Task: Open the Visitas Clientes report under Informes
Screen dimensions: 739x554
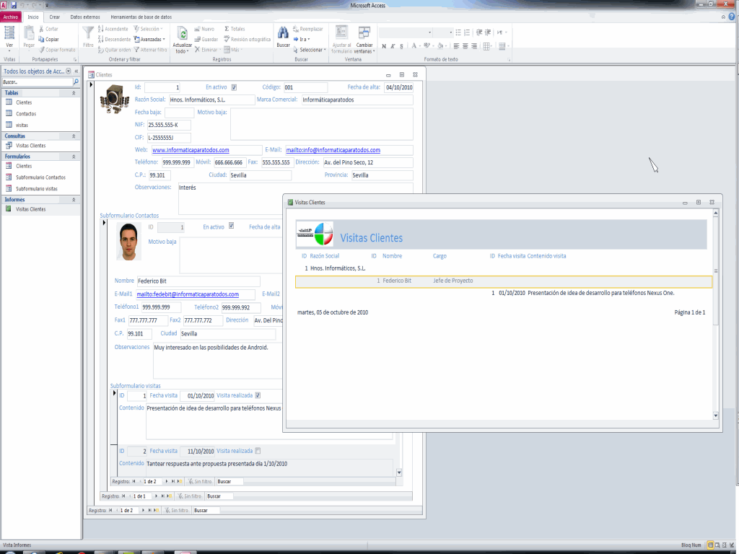Action: pyautogui.click(x=30, y=209)
